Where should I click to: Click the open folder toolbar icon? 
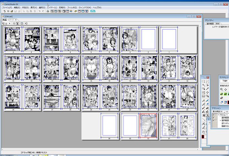click(x=12, y=11)
